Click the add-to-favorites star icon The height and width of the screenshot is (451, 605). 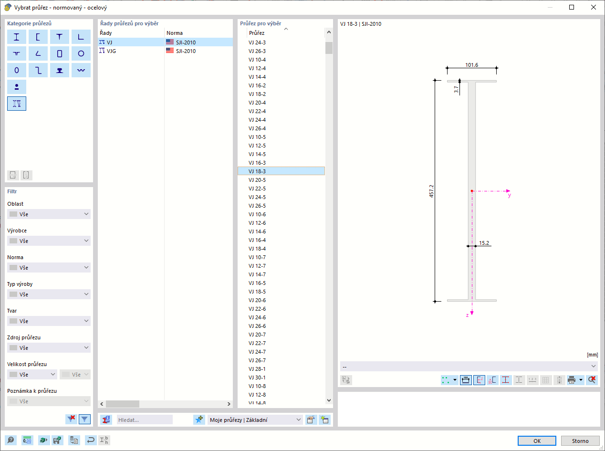coord(199,420)
